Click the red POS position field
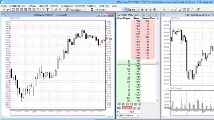The width and height of the screenshot is (214, 120). tap(127, 108)
